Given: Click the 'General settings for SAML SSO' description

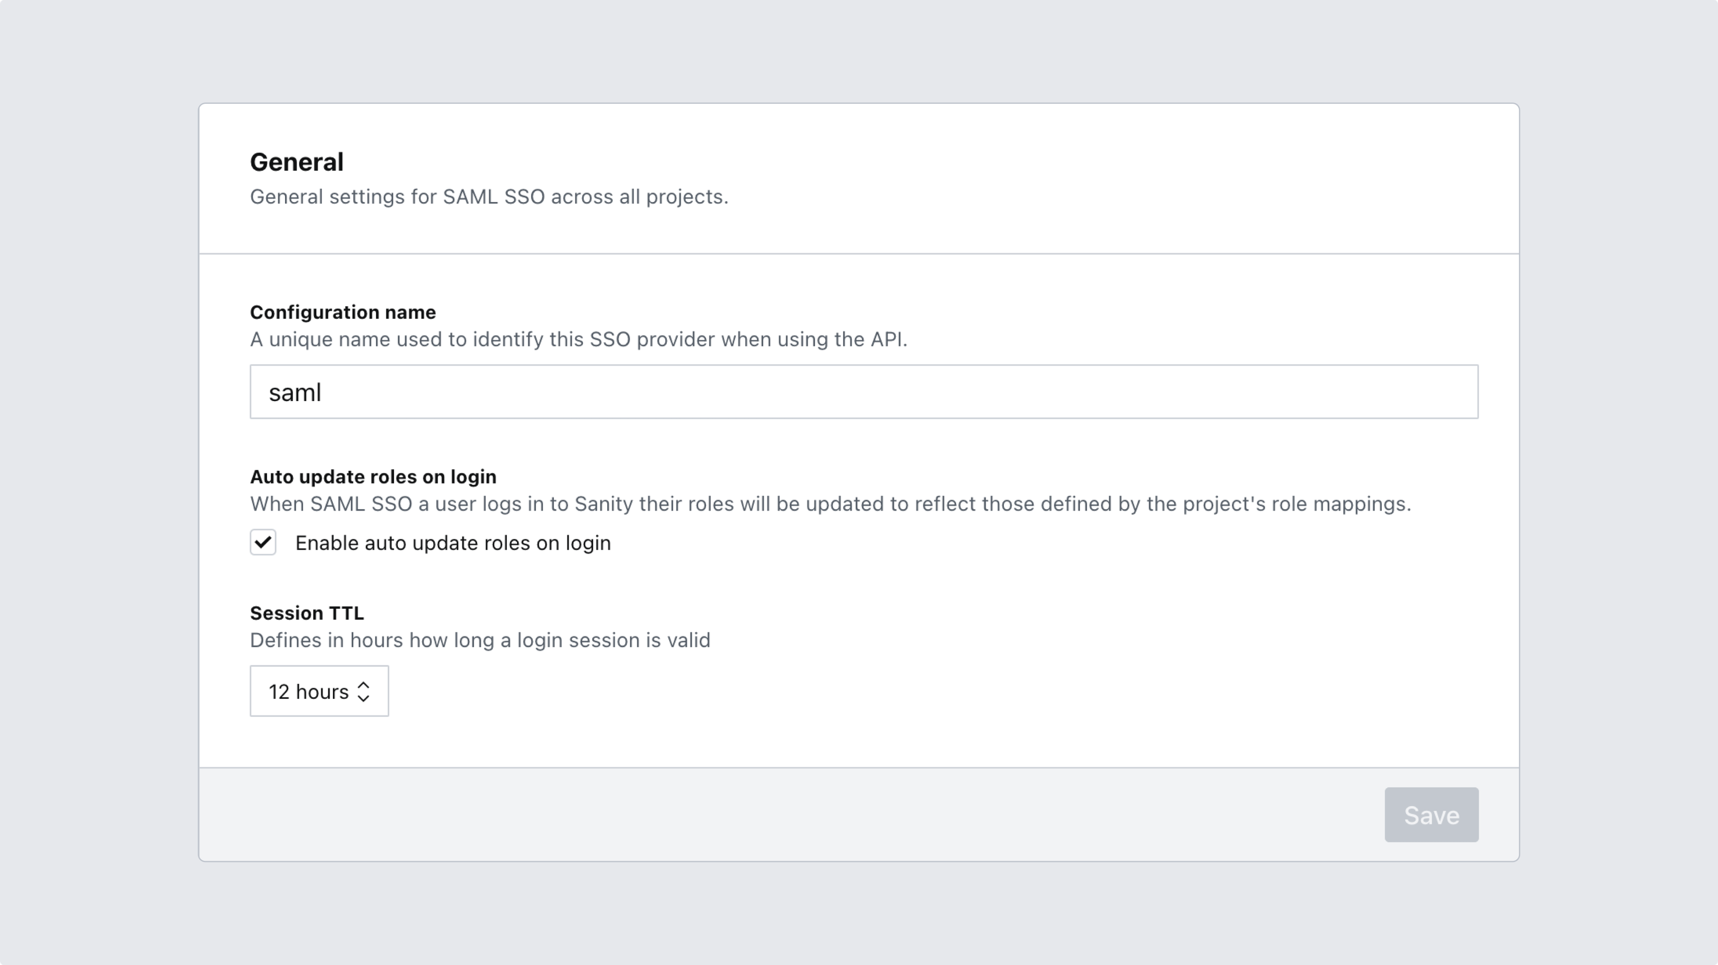Looking at the screenshot, I should [489, 197].
